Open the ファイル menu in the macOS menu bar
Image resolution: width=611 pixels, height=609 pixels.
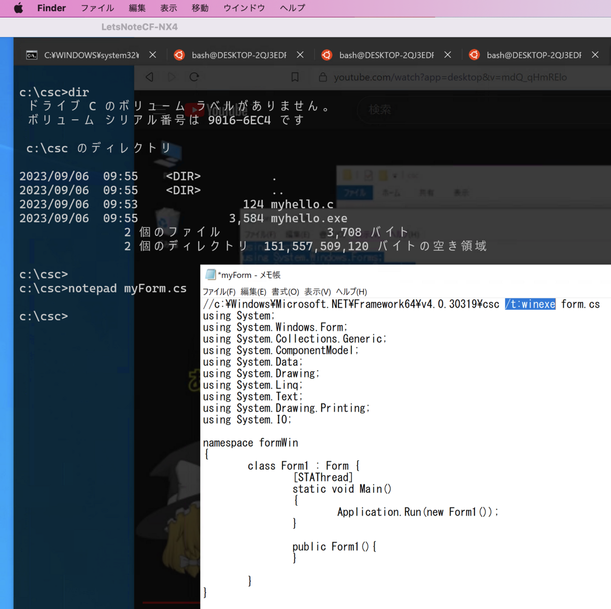coord(97,8)
